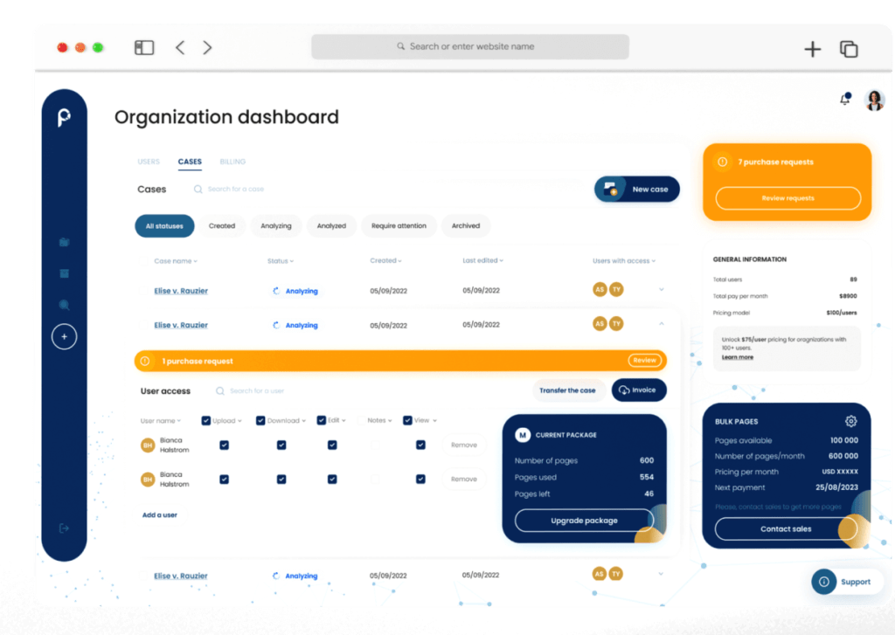Open the Bulk Pages settings gear
This screenshot has height=635, width=895.
click(x=850, y=421)
